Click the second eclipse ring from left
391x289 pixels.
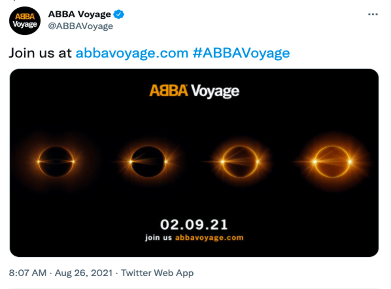coord(148,161)
